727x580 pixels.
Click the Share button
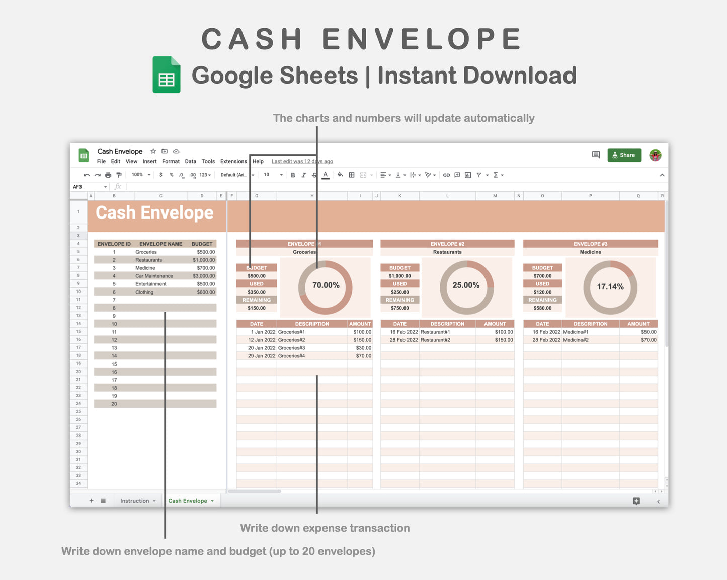(x=624, y=155)
